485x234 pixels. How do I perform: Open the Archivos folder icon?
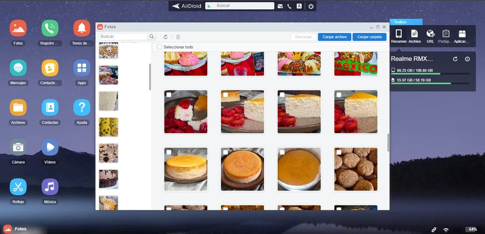pos(18,108)
